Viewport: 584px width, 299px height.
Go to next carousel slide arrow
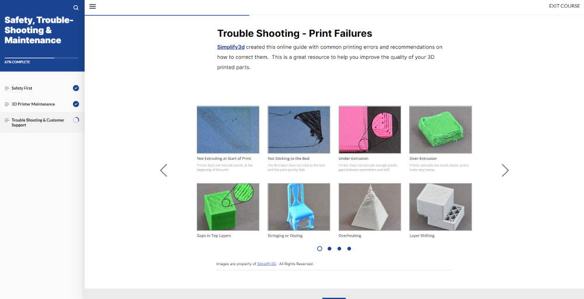tap(505, 170)
